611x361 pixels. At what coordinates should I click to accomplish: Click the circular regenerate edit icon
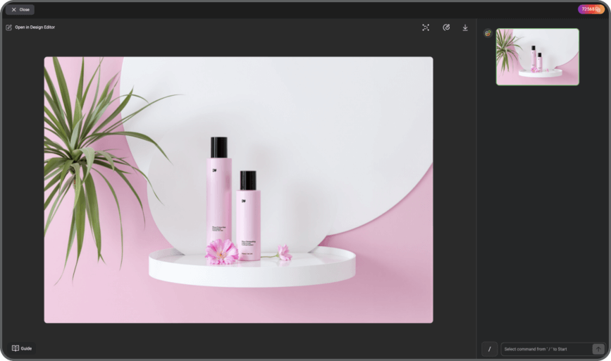[x=446, y=27]
